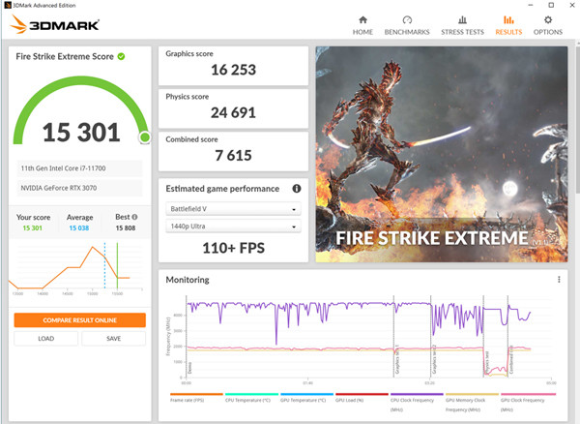Click the green validated-score checkmark icon

121,56
